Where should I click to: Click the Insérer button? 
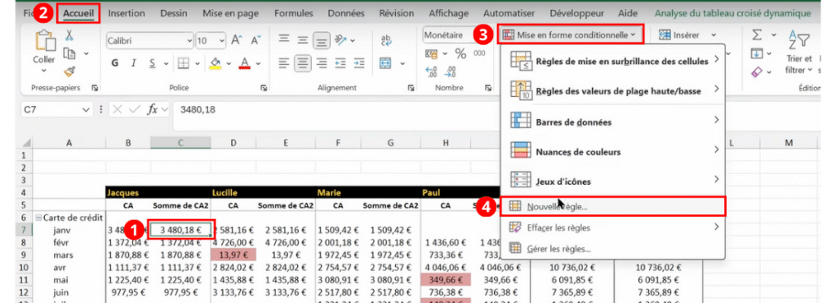[x=679, y=35]
